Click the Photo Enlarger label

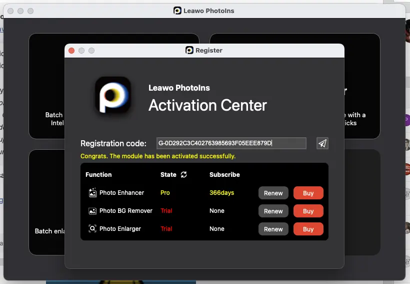click(x=120, y=229)
